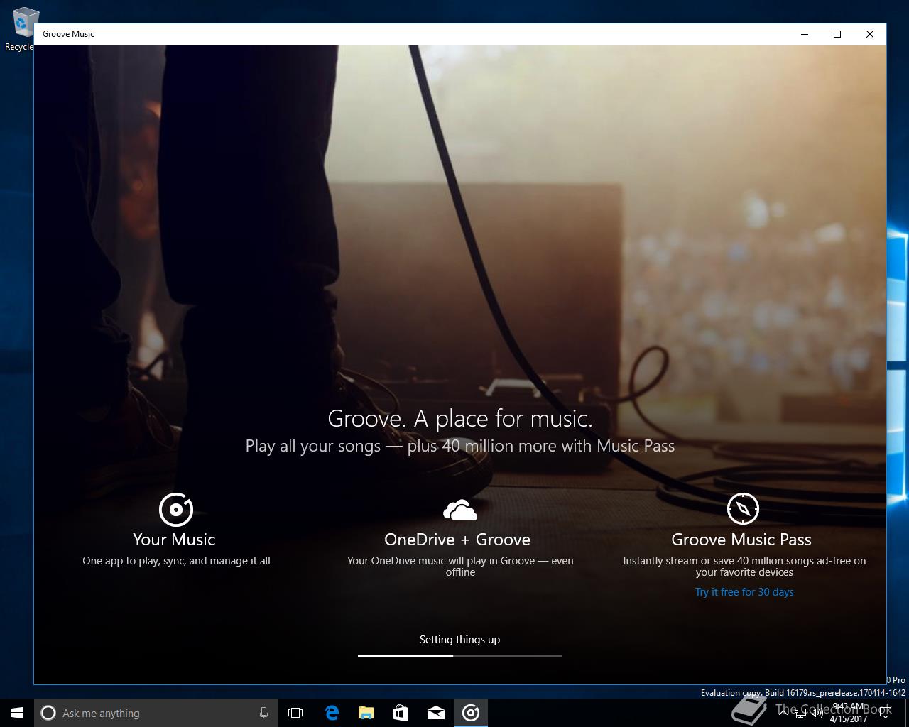Open the Try it free for 30 days link
The width and height of the screenshot is (909, 727).
coord(744,592)
